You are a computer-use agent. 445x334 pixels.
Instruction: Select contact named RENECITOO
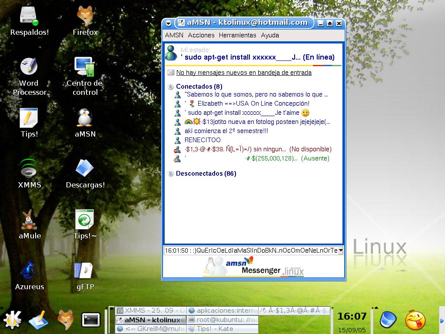click(203, 140)
